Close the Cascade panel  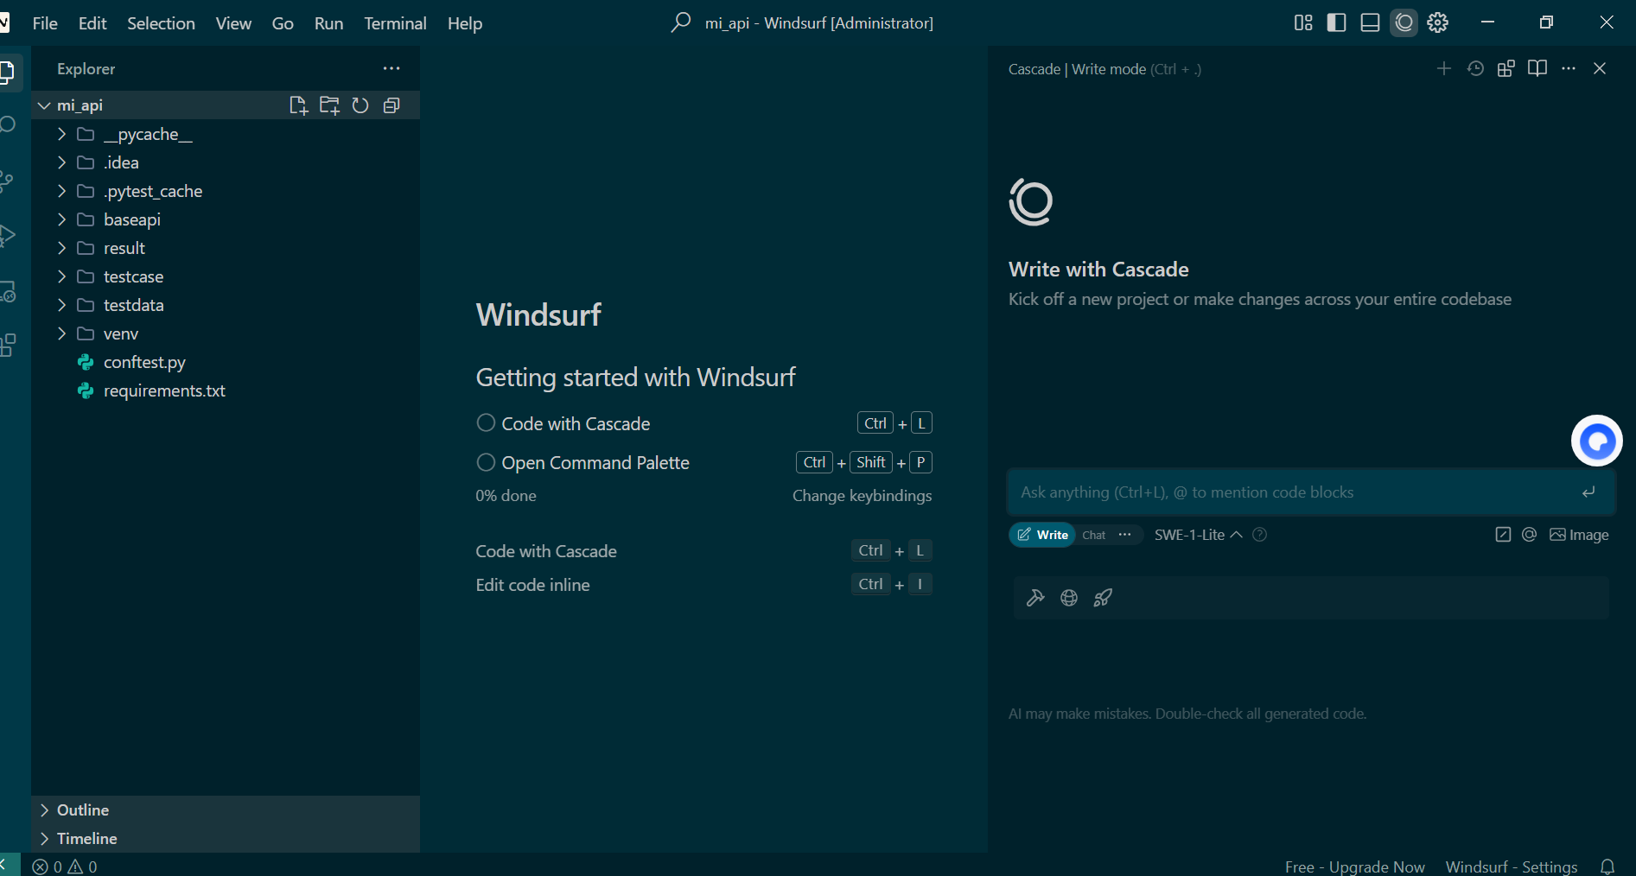click(x=1600, y=68)
